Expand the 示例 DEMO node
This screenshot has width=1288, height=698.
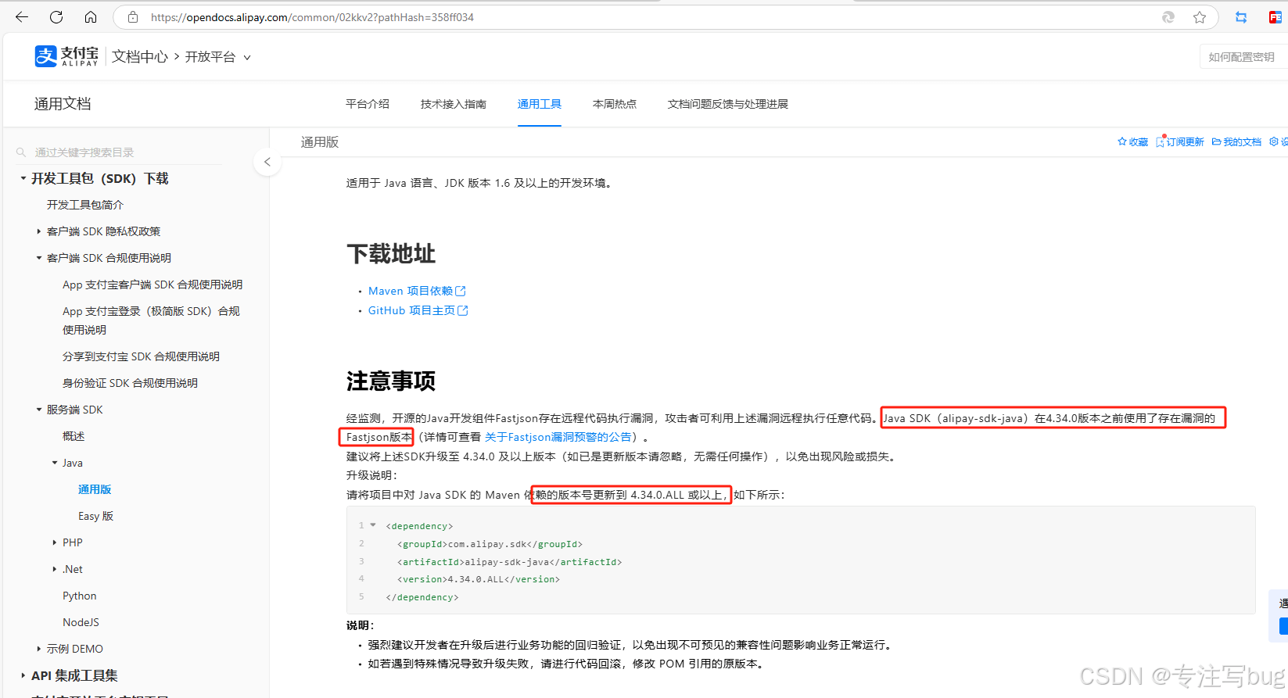(x=39, y=649)
